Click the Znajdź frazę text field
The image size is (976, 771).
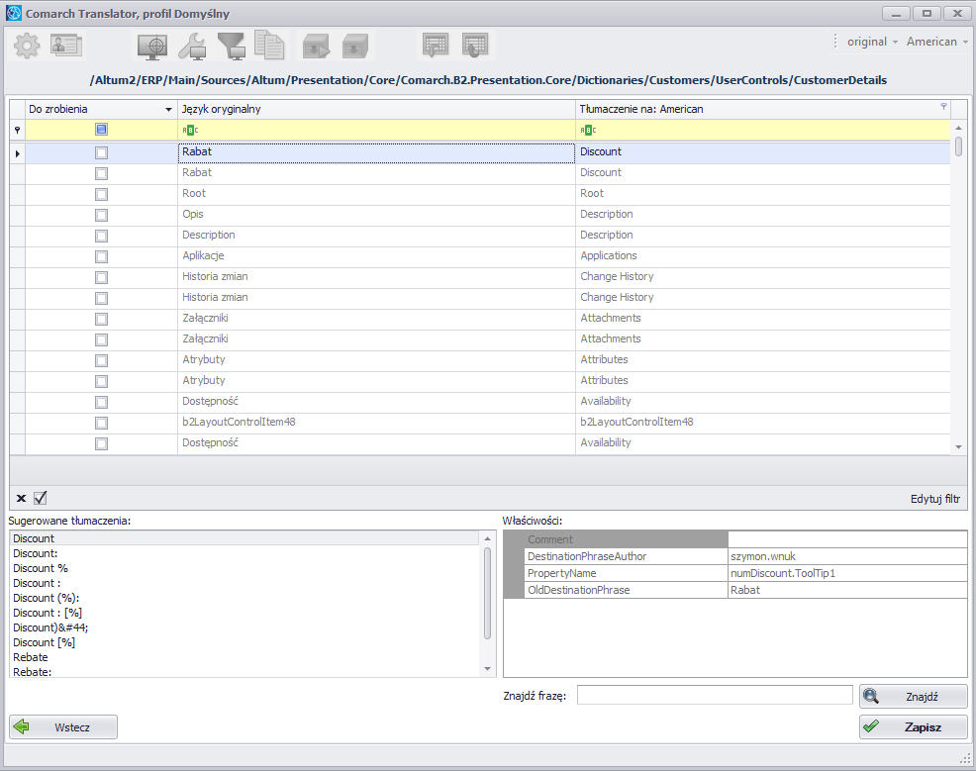[x=715, y=695]
